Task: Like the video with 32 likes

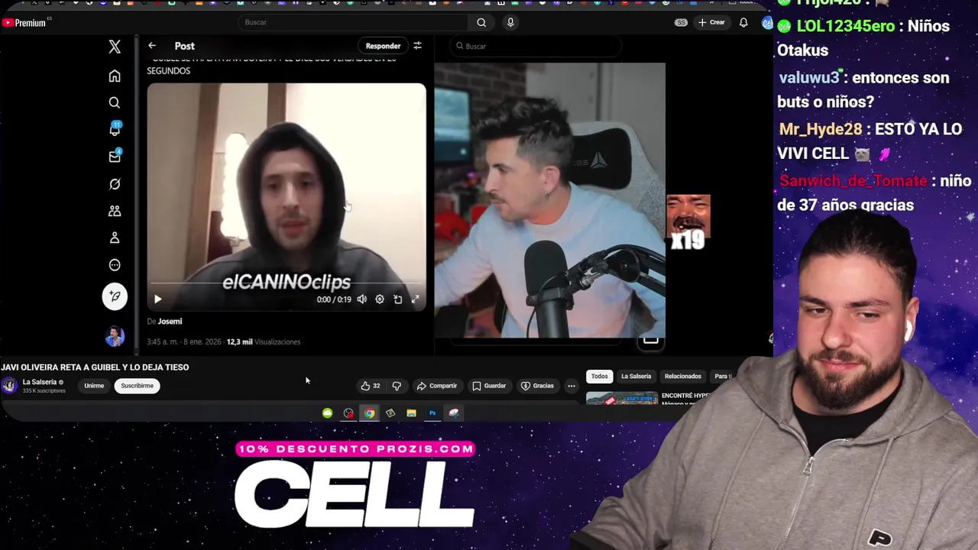Action: coord(371,386)
